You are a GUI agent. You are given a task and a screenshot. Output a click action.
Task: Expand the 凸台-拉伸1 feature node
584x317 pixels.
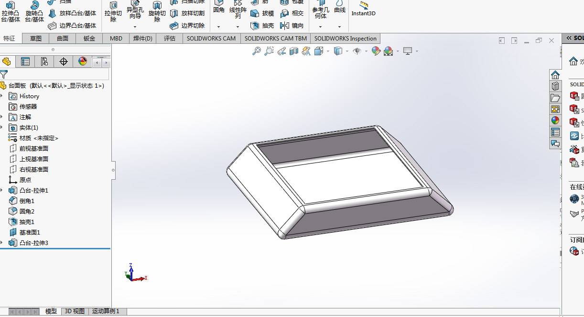click(2, 191)
